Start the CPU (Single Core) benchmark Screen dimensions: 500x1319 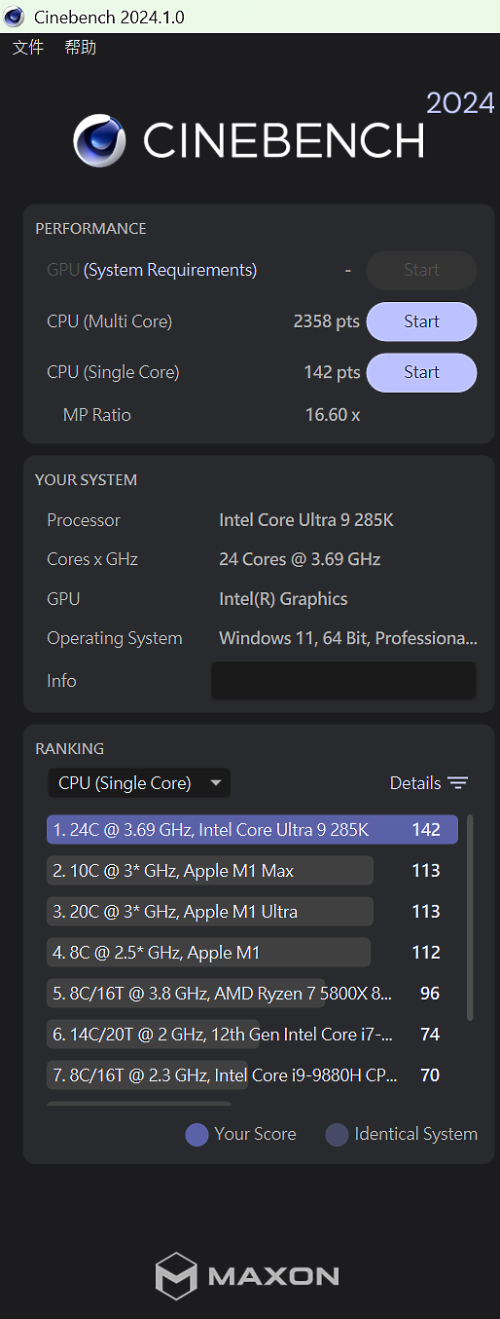(421, 372)
